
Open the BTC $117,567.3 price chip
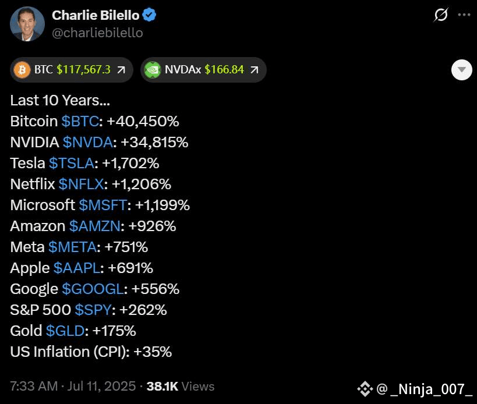72,70
